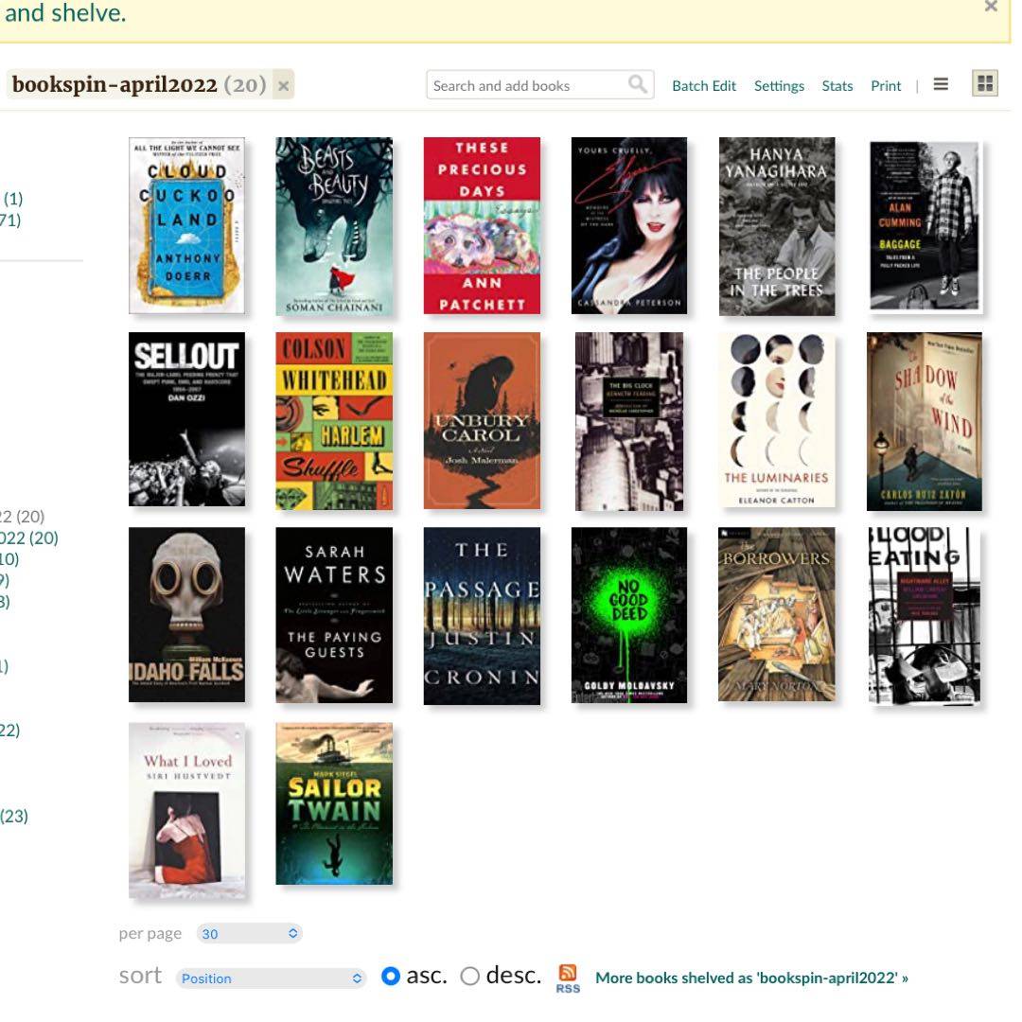Open the sort by Position dropdown
Screen dimensions: 1022x1022
pyautogui.click(x=272, y=978)
